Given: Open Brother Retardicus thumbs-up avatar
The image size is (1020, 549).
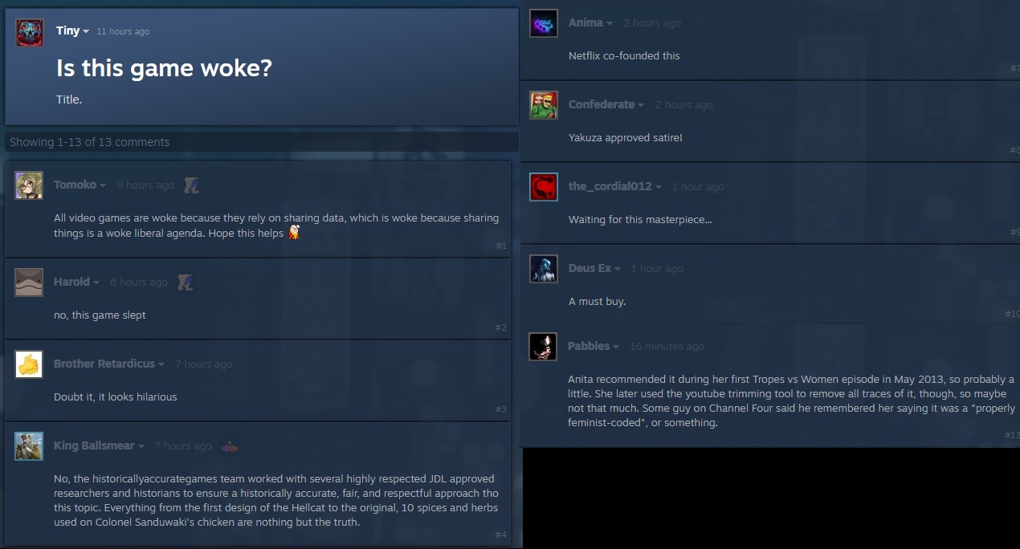Looking at the screenshot, I should tap(29, 364).
